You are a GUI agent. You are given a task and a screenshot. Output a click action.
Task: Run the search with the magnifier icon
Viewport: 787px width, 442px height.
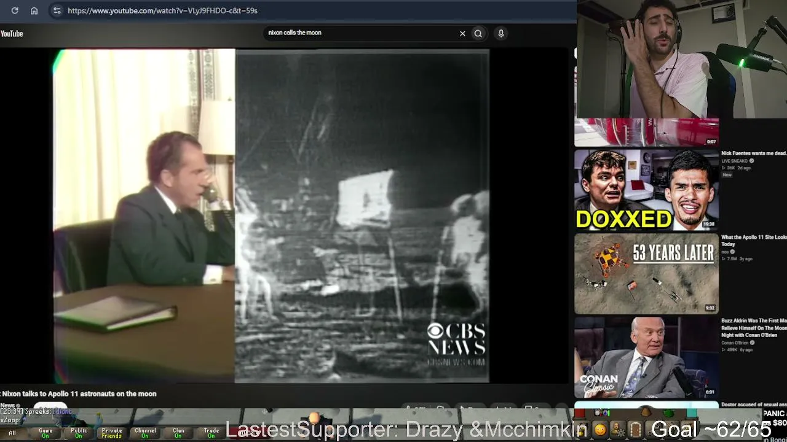coord(478,34)
